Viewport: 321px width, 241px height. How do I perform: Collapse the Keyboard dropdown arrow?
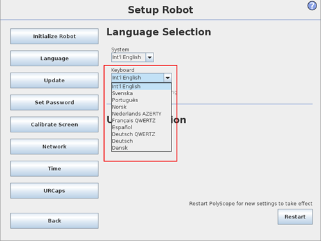click(168, 78)
